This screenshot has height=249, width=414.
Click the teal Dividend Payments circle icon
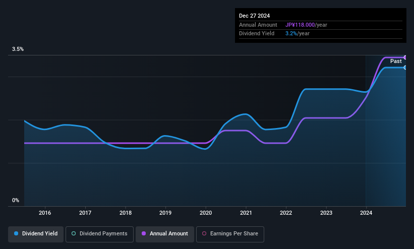pyautogui.click(x=74, y=233)
